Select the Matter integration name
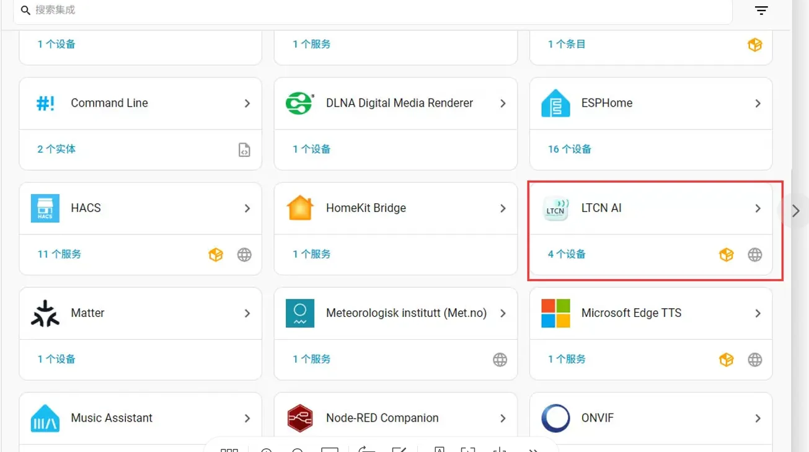Screen dimensions: 809x452 tap(87, 313)
